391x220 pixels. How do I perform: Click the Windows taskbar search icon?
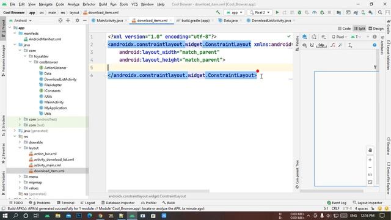(15, 216)
